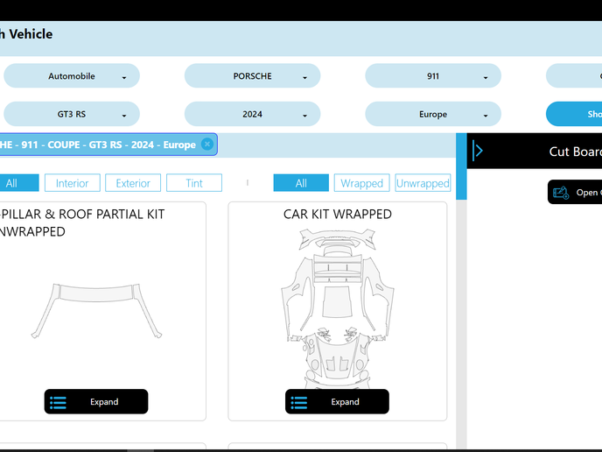The image size is (602, 452).
Task: Filter kits by Exterior
Action: click(x=133, y=183)
